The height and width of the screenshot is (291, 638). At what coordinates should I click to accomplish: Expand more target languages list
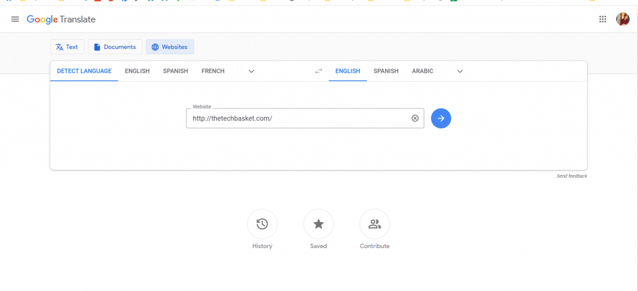(460, 71)
